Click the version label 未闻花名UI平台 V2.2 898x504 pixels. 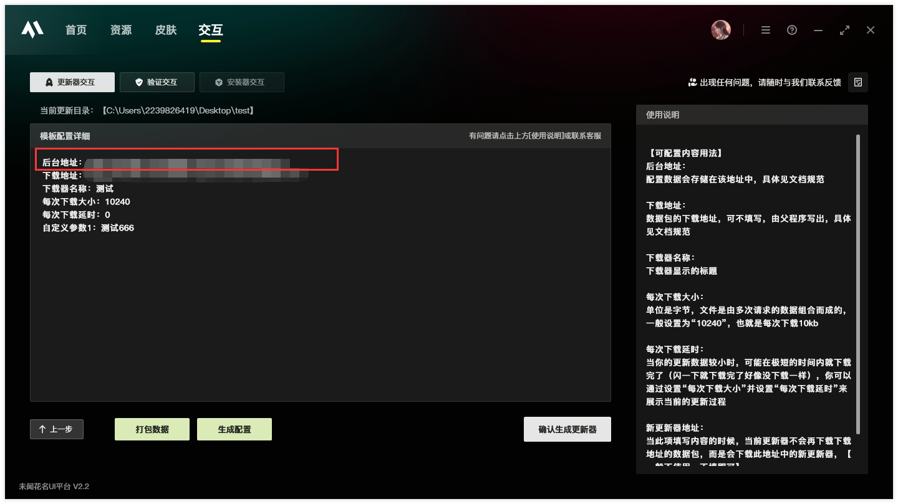click(54, 487)
